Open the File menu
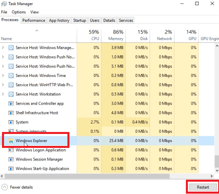This screenshot has width=219, height=194. (x=4, y=12)
